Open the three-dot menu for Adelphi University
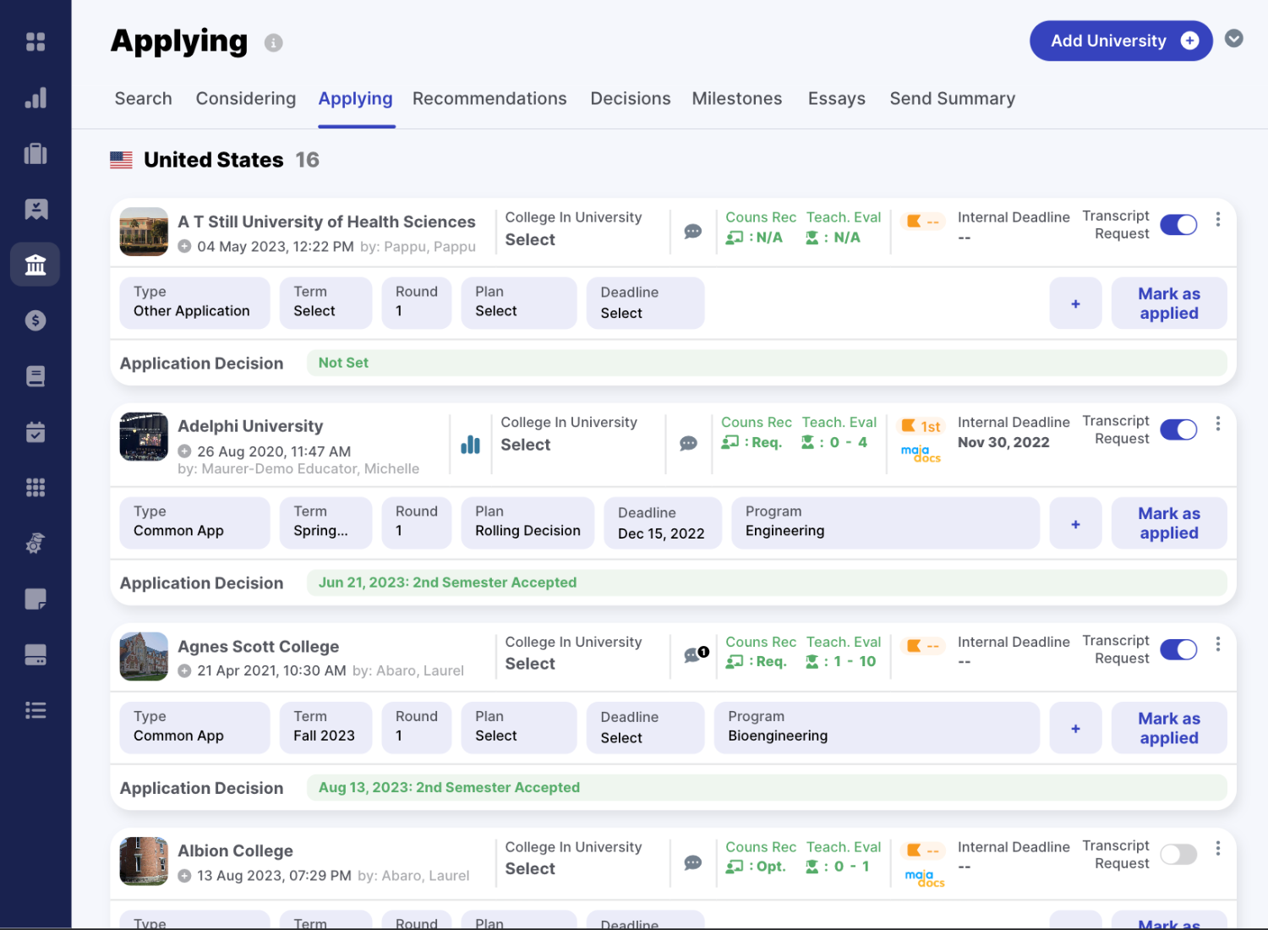The width and height of the screenshot is (1268, 930). (1217, 424)
